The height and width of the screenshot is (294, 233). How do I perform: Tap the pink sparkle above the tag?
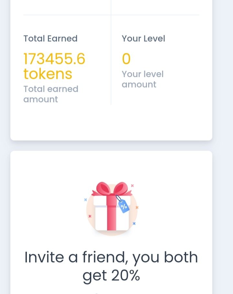tap(132, 186)
